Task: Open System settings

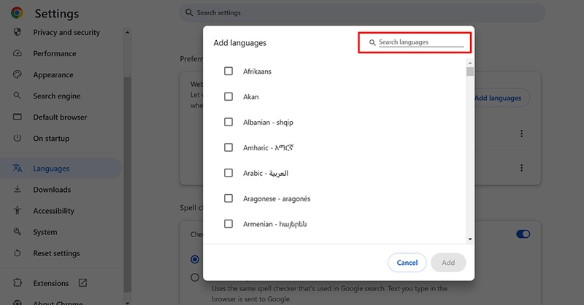Action: coord(45,232)
